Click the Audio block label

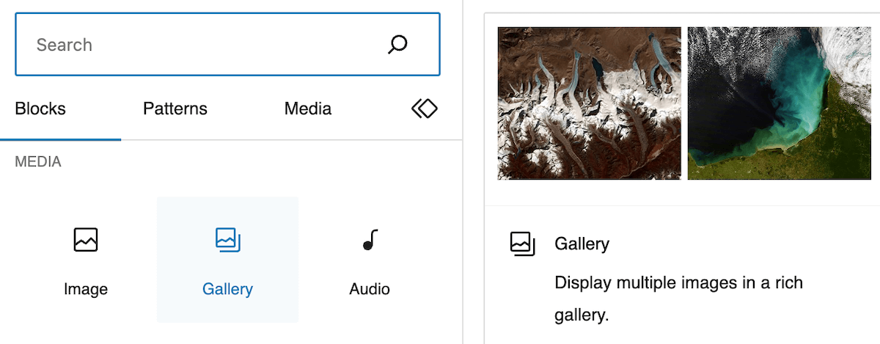point(370,289)
